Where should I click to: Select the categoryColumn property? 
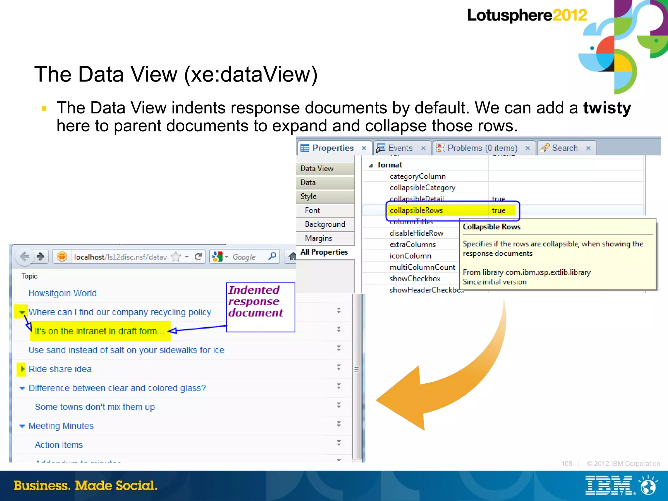tap(417, 176)
